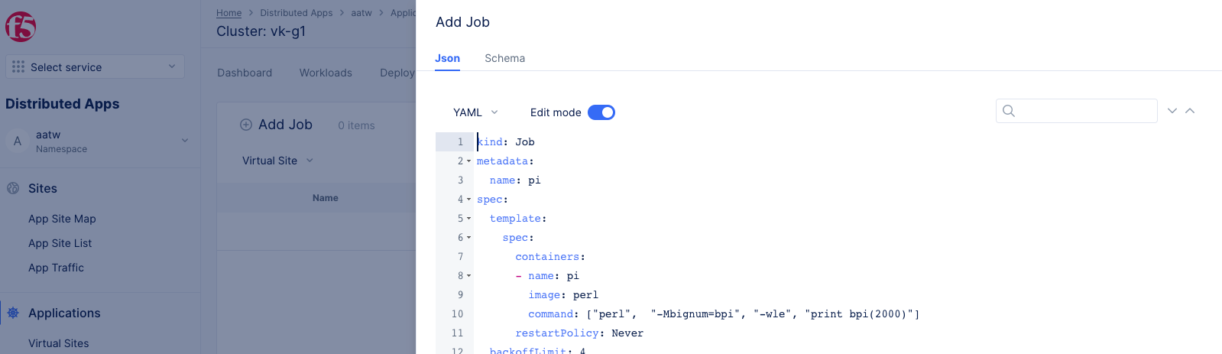Open the YAML format dropdown

(475, 112)
